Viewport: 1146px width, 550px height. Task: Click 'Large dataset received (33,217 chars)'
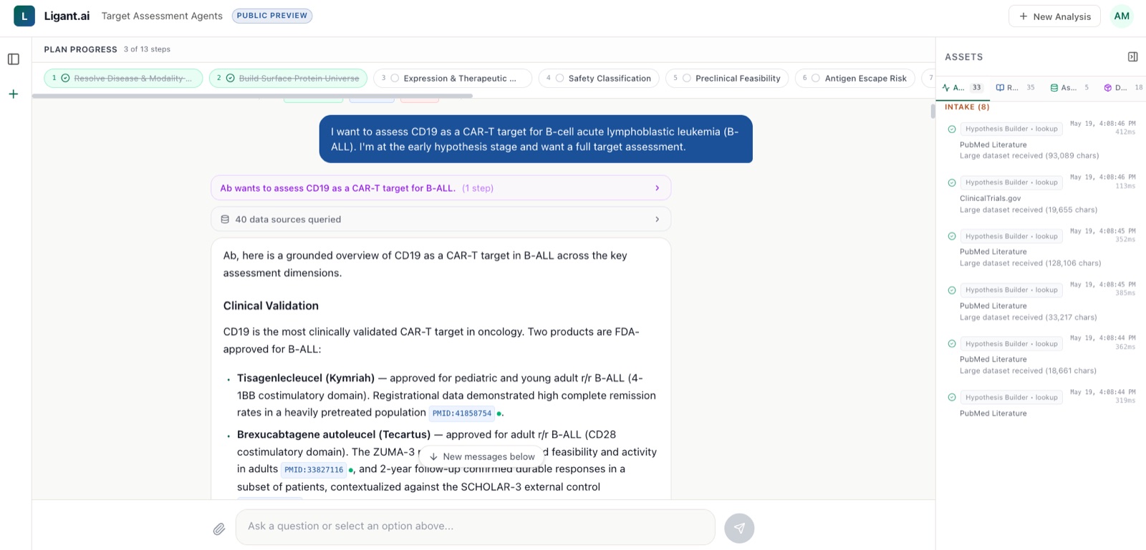click(1029, 318)
